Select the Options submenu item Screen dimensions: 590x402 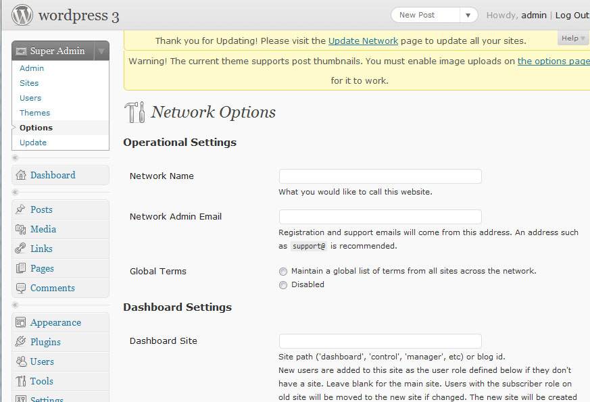(36, 128)
